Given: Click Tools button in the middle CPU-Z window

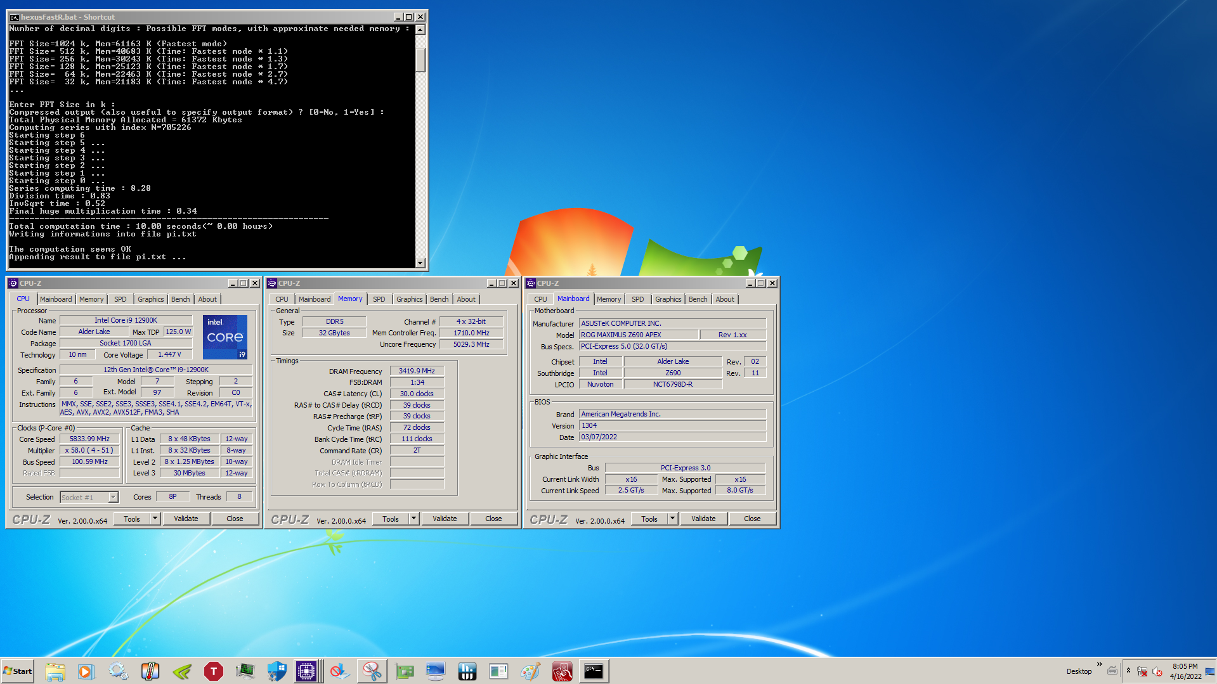Looking at the screenshot, I should pyautogui.click(x=391, y=519).
